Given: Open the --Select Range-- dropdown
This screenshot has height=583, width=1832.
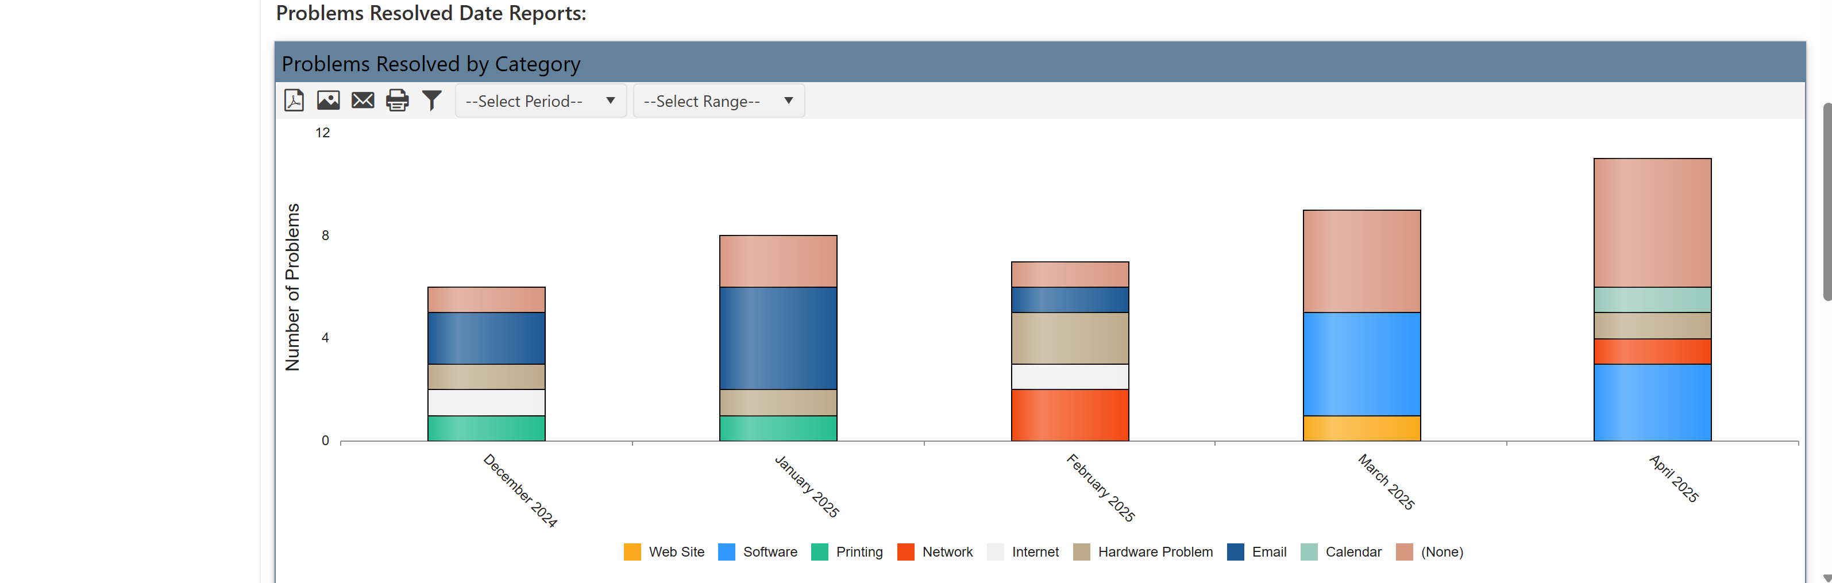Looking at the screenshot, I should [x=718, y=101].
